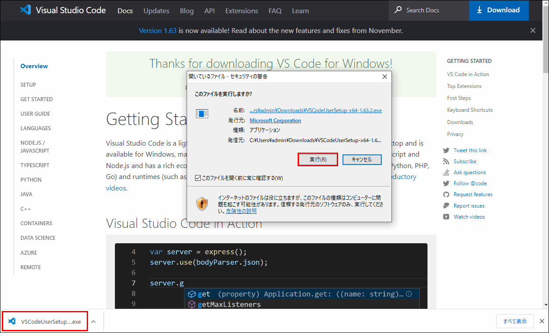Toggle 'このファイルを開く前に常に確認する' checkbox
Screen dimensions: 549x333
(x=198, y=178)
